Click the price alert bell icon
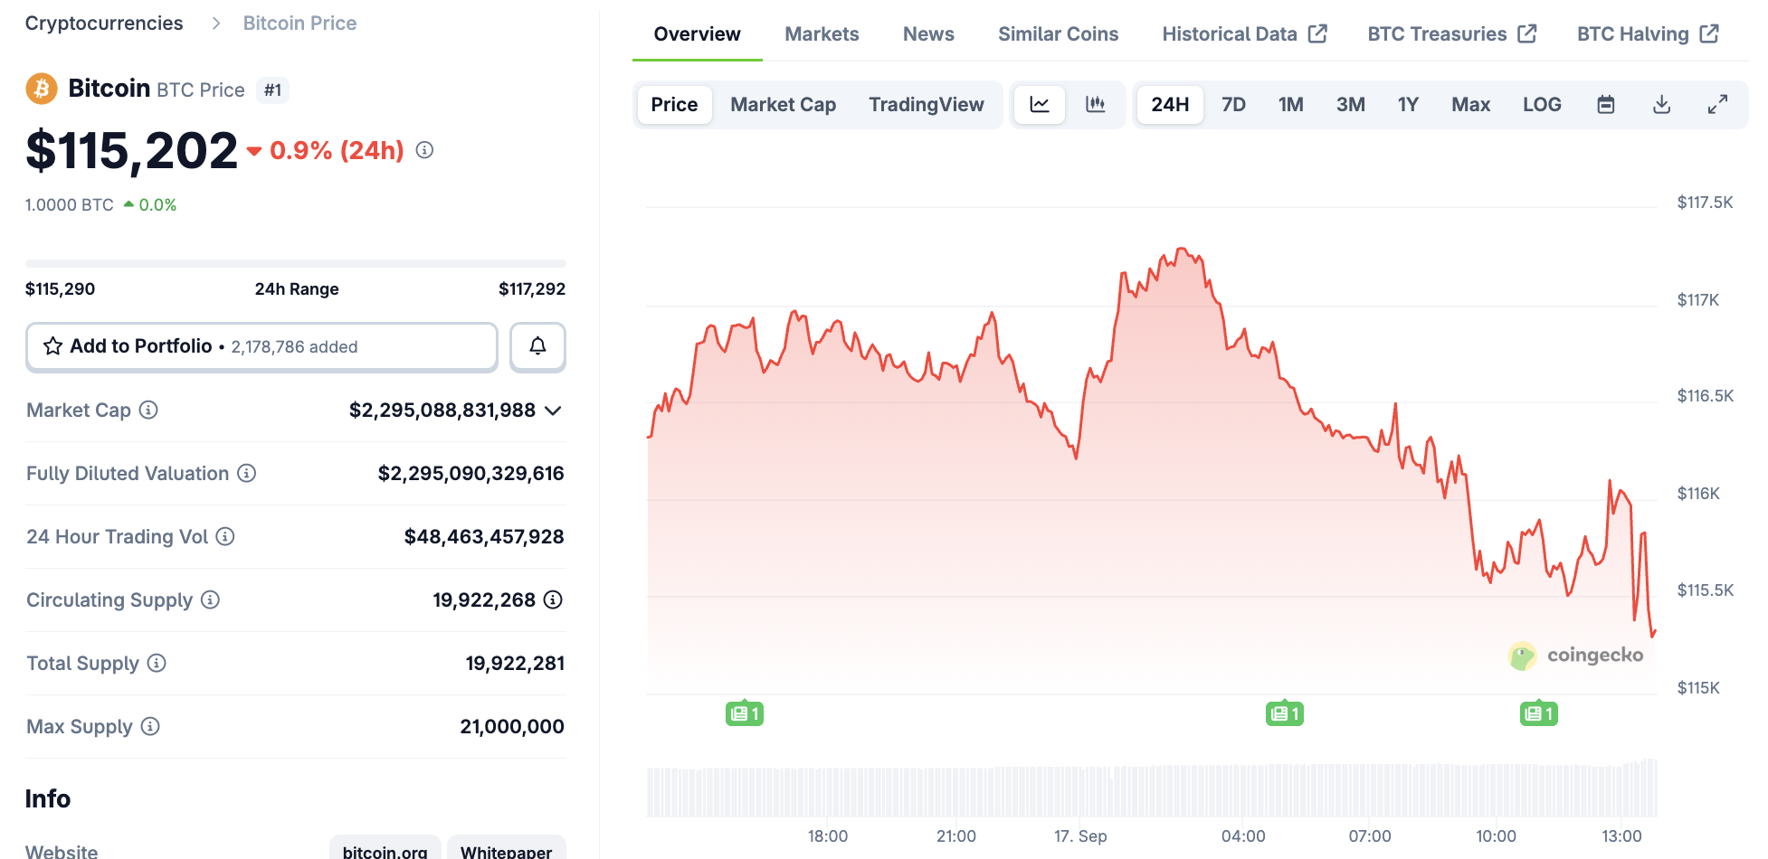The width and height of the screenshot is (1768, 859). 537,346
